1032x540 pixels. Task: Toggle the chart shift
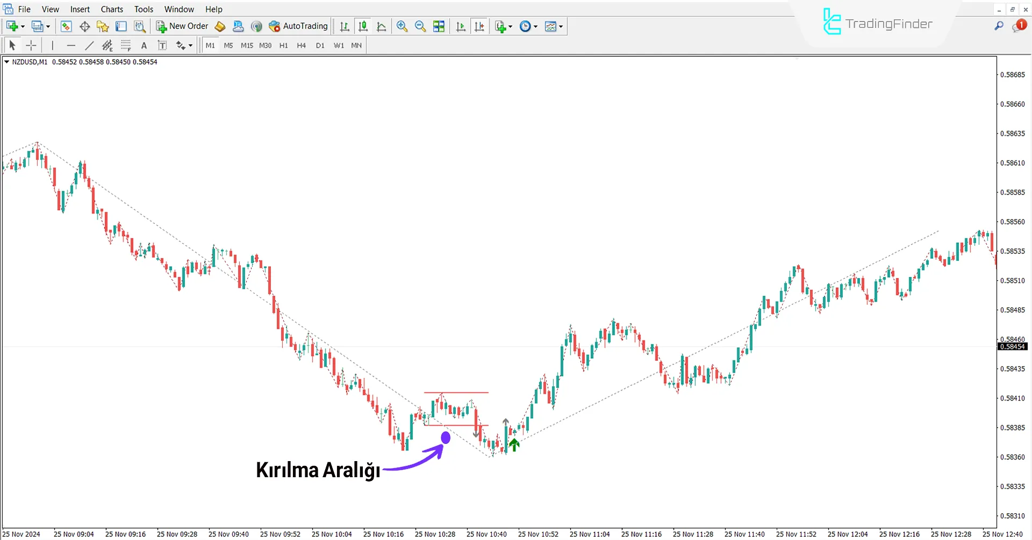pyautogui.click(x=479, y=26)
